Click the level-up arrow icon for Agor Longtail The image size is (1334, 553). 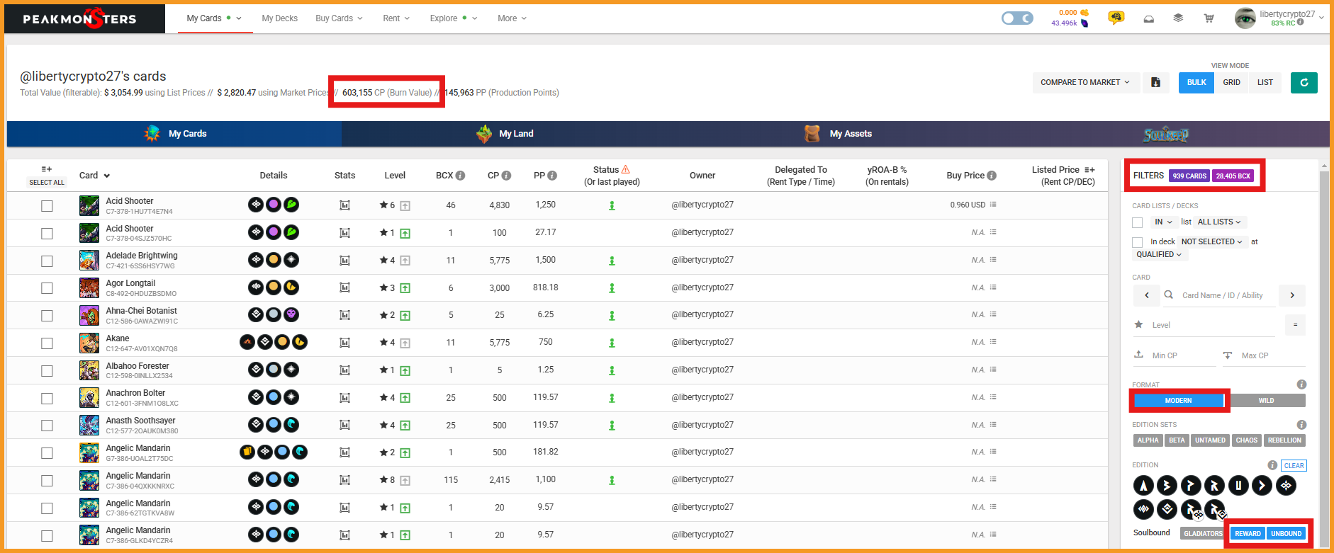pos(405,288)
